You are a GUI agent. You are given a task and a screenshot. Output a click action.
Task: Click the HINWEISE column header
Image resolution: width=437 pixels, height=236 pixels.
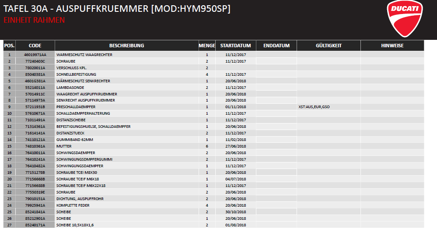coord(392,46)
